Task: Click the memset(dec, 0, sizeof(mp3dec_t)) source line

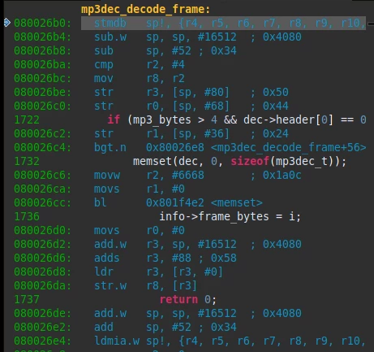Action: (x=239, y=162)
